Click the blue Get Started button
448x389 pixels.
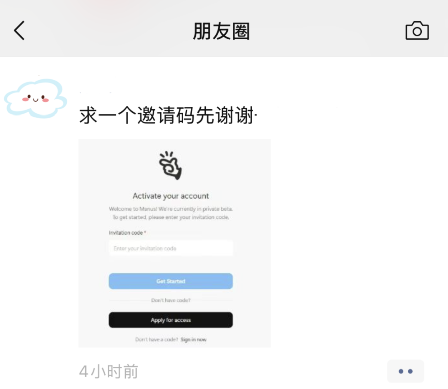click(171, 281)
